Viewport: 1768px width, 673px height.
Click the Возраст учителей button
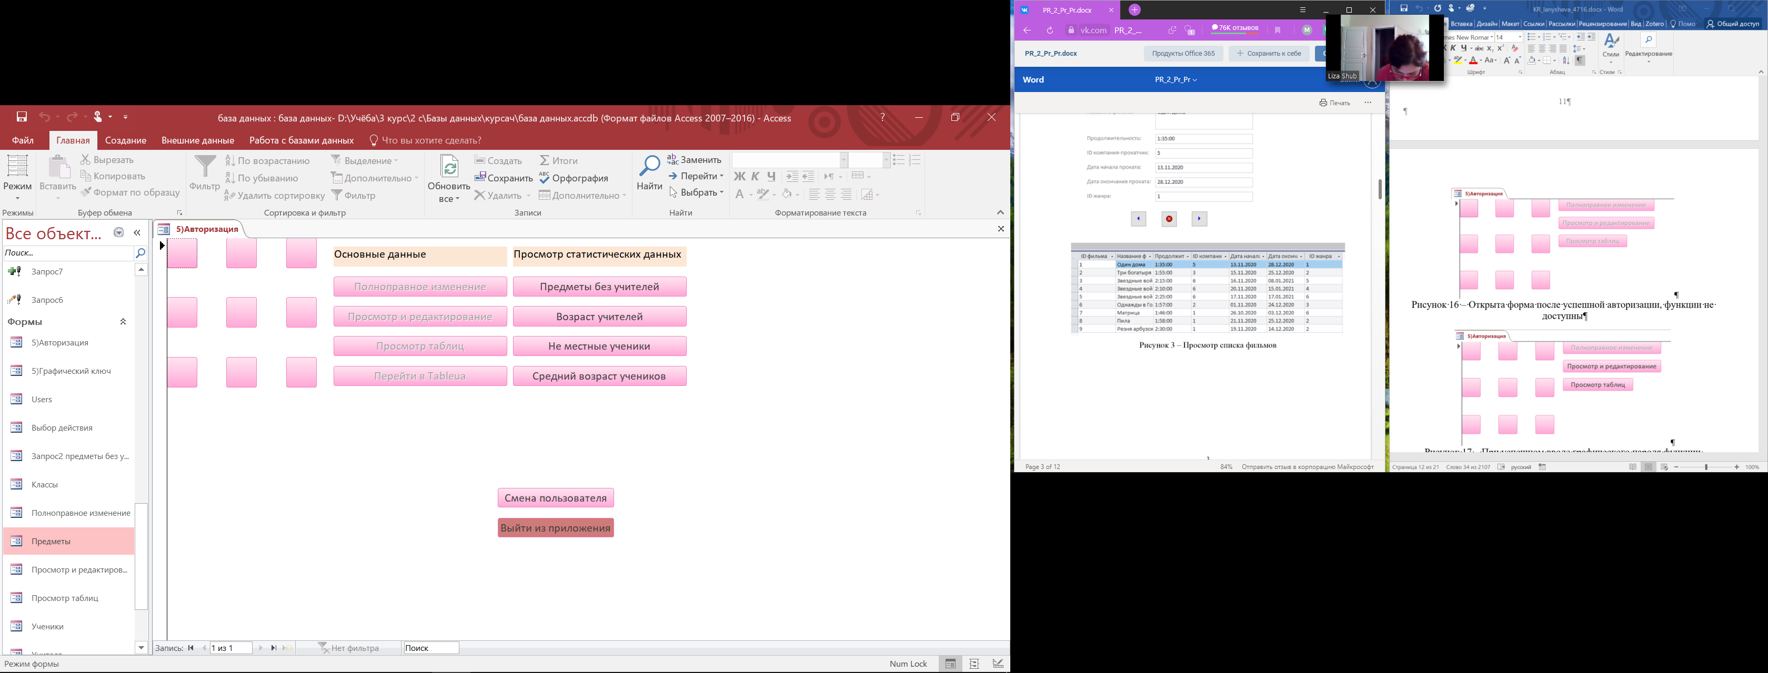pyautogui.click(x=599, y=317)
